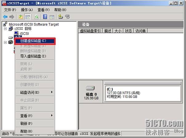Viewport: 186px width, 138px height.
Task: Click the 126.99 GB disk size text
Action: click(91, 98)
